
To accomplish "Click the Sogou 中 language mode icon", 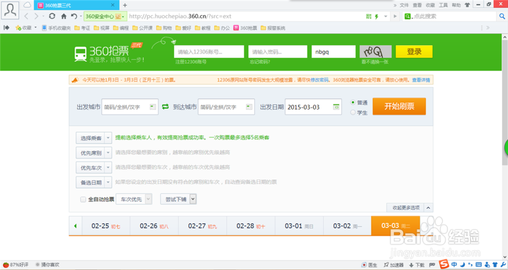I will point(454,264).
